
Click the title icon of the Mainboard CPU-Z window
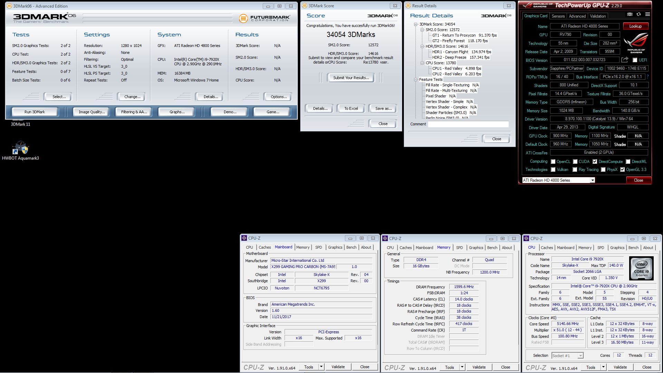[244, 238]
